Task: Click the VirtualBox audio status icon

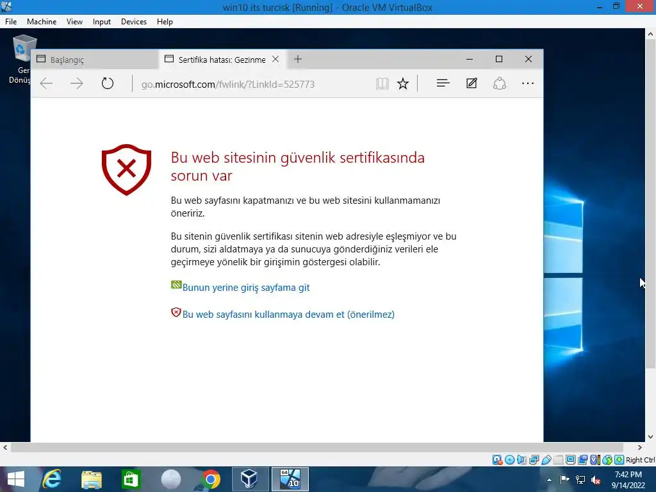Action: point(521,460)
